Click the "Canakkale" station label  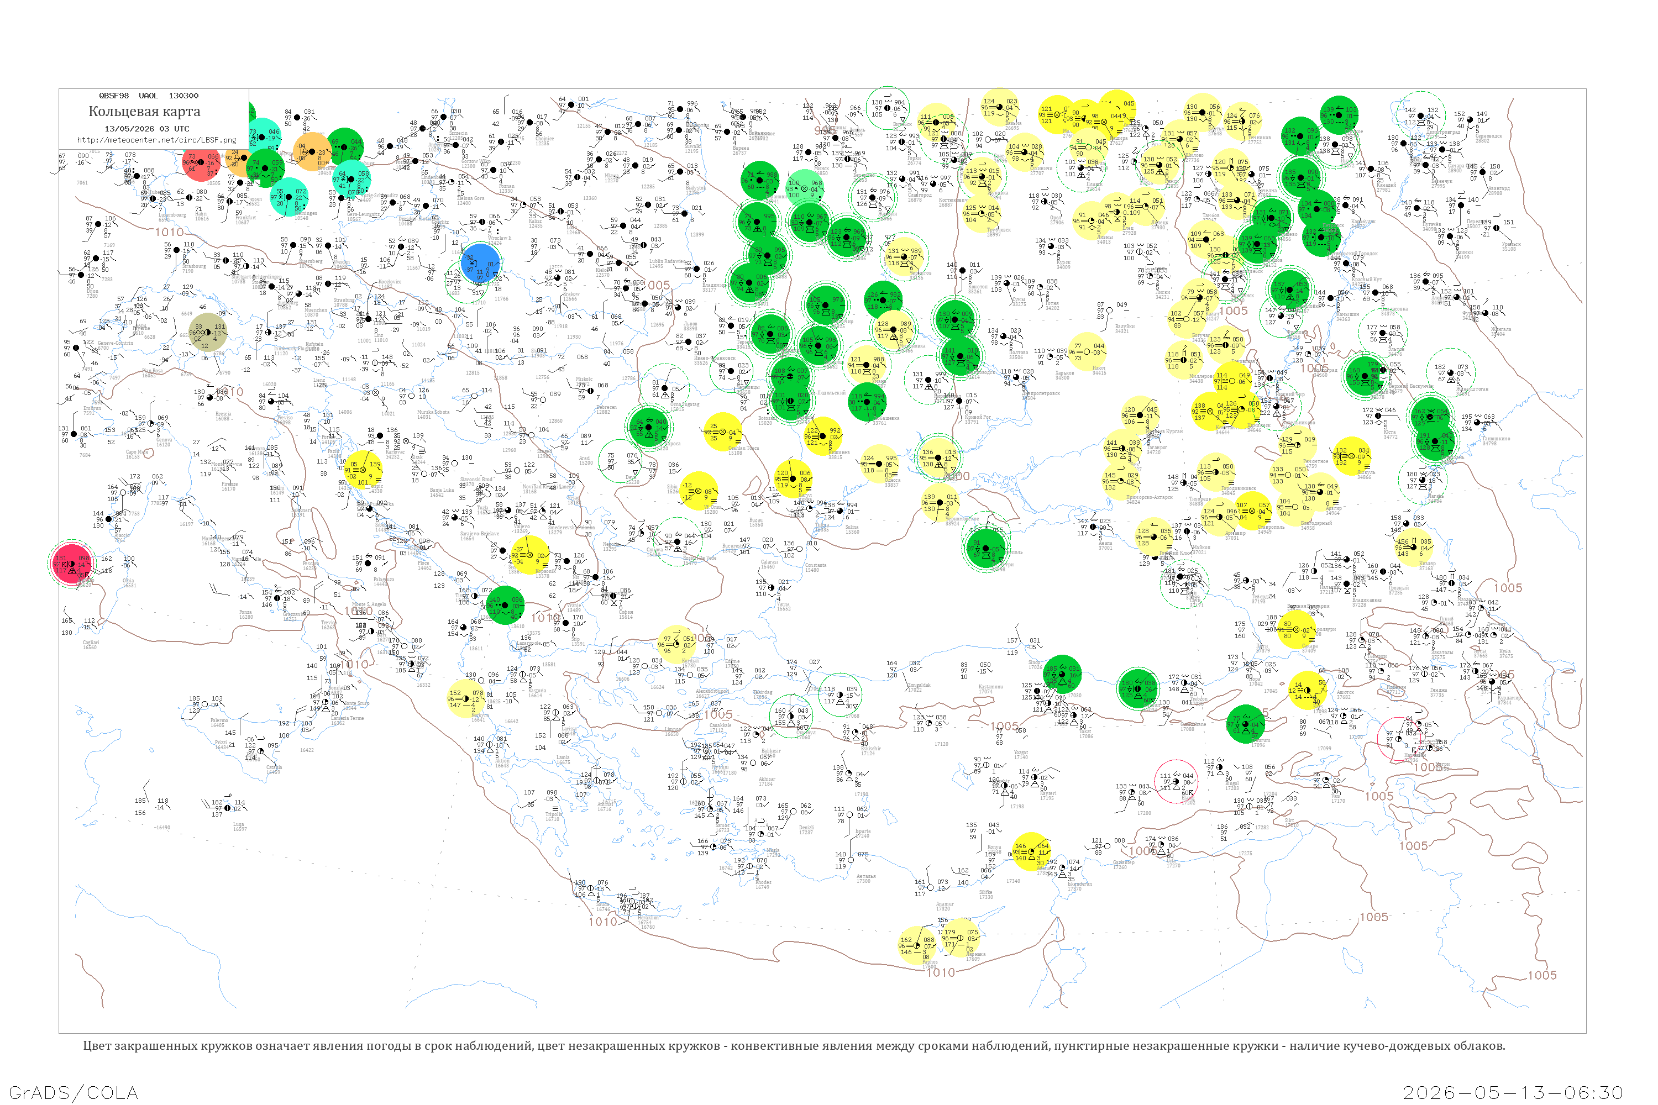pyautogui.click(x=721, y=725)
